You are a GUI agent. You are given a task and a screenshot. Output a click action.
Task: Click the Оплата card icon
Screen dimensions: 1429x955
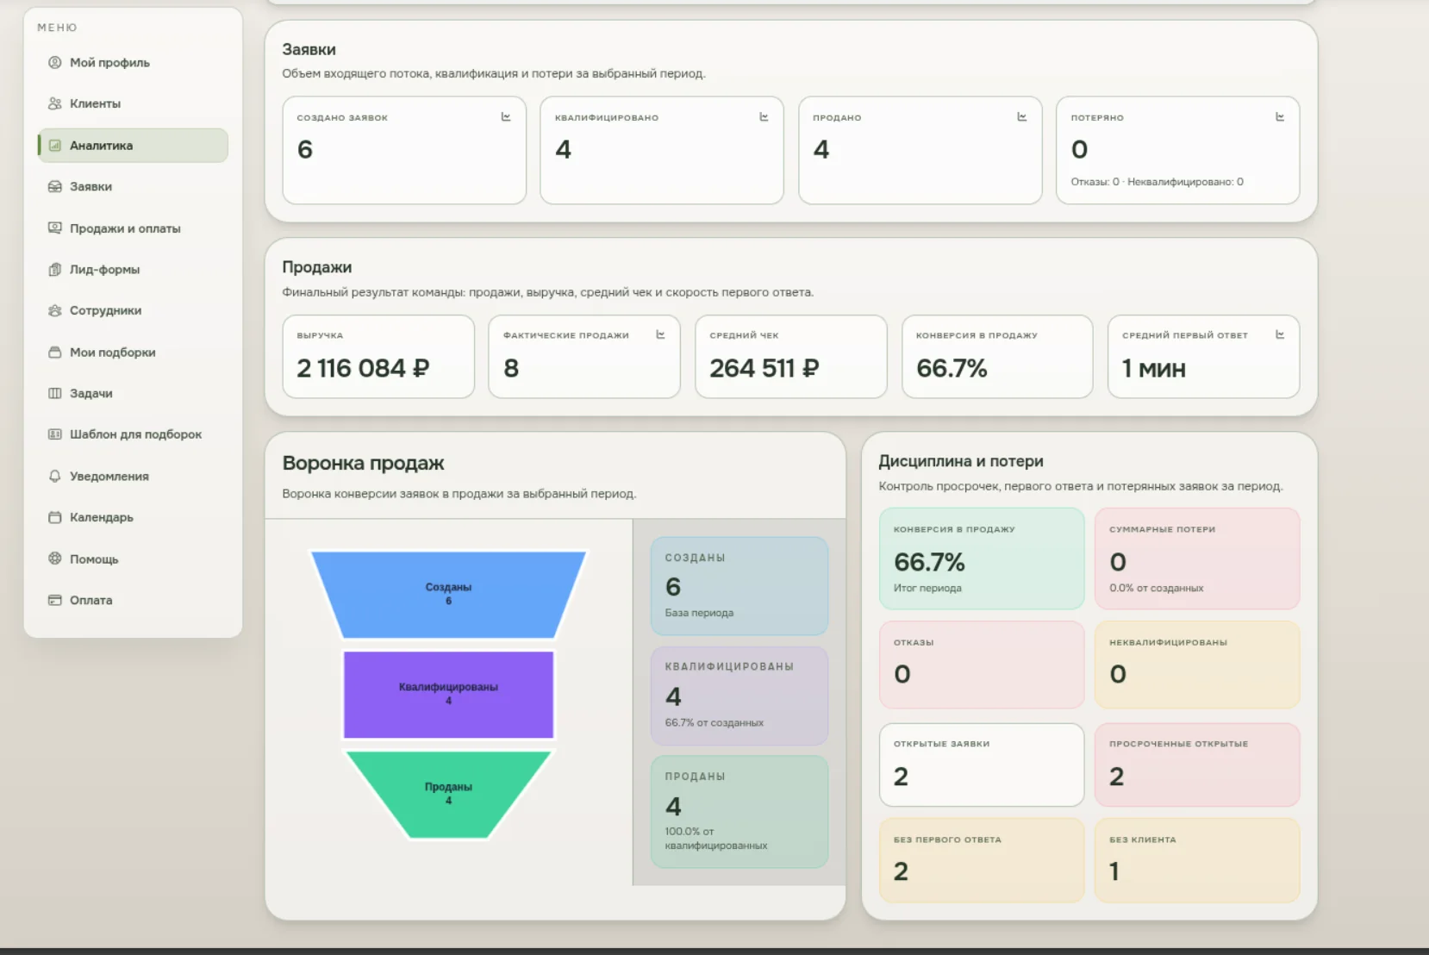tap(55, 600)
